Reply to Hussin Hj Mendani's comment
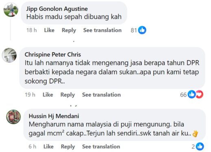Screen dimensions: 211x152 point(68,146)
